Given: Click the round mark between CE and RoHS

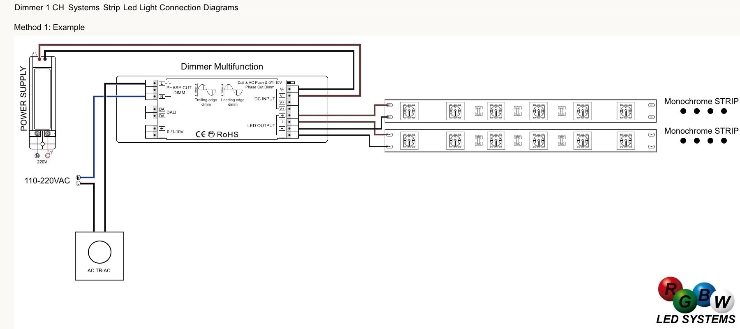Looking at the screenshot, I should point(211,134).
